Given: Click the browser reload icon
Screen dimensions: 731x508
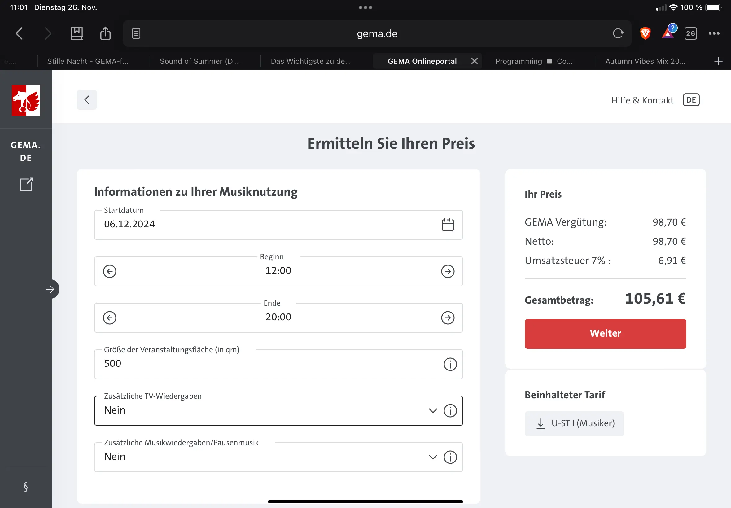Looking at the screenshot, I should (x=618, y=33).
